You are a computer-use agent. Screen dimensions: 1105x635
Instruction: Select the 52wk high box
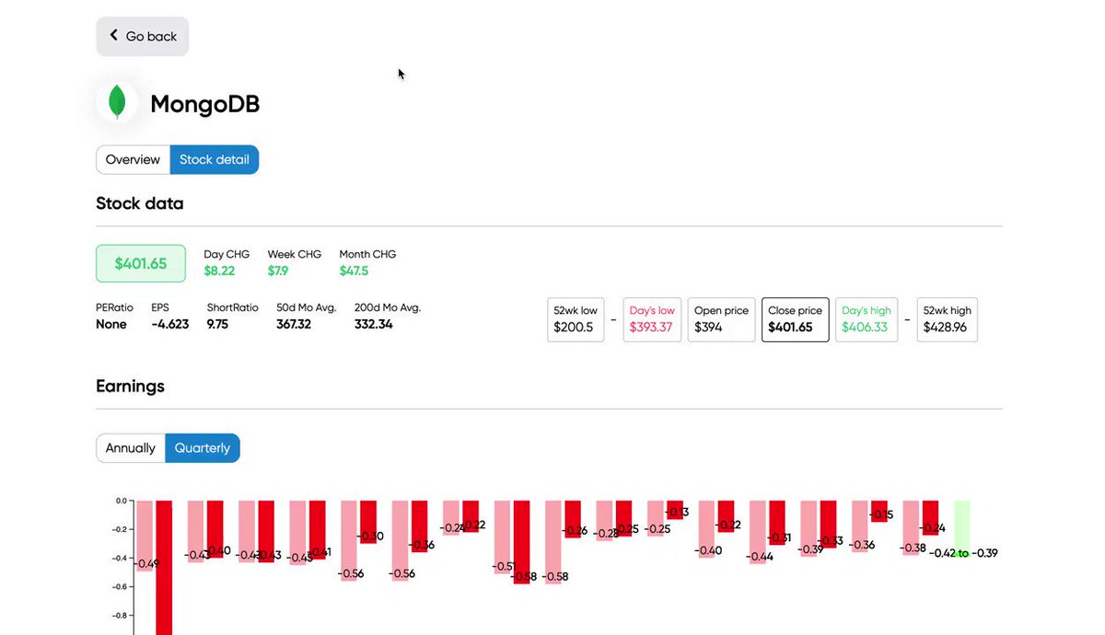click(x=948, y=319)
